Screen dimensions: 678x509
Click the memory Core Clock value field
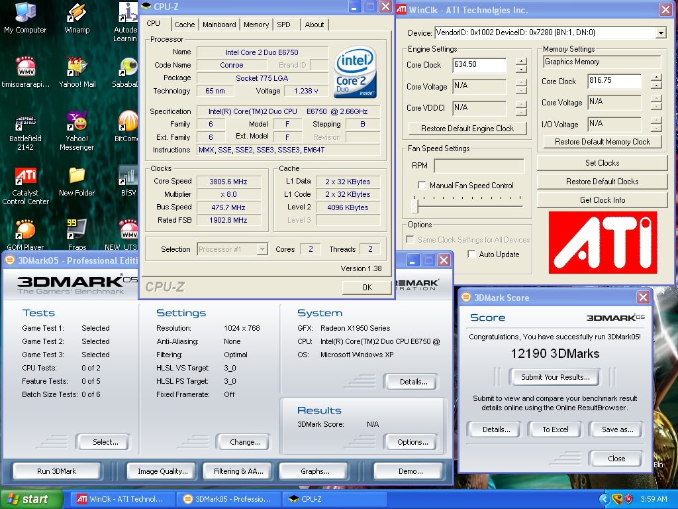(x=614, y=81)
